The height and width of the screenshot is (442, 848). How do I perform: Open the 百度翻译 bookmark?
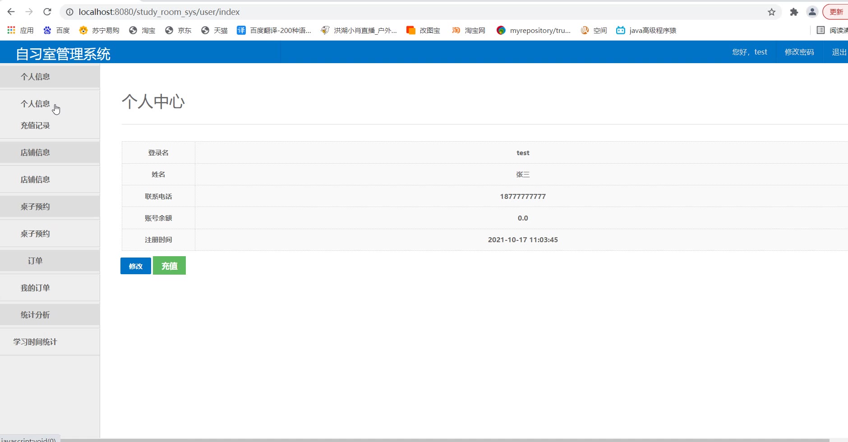pyautogui.click(x=274, y=30)
